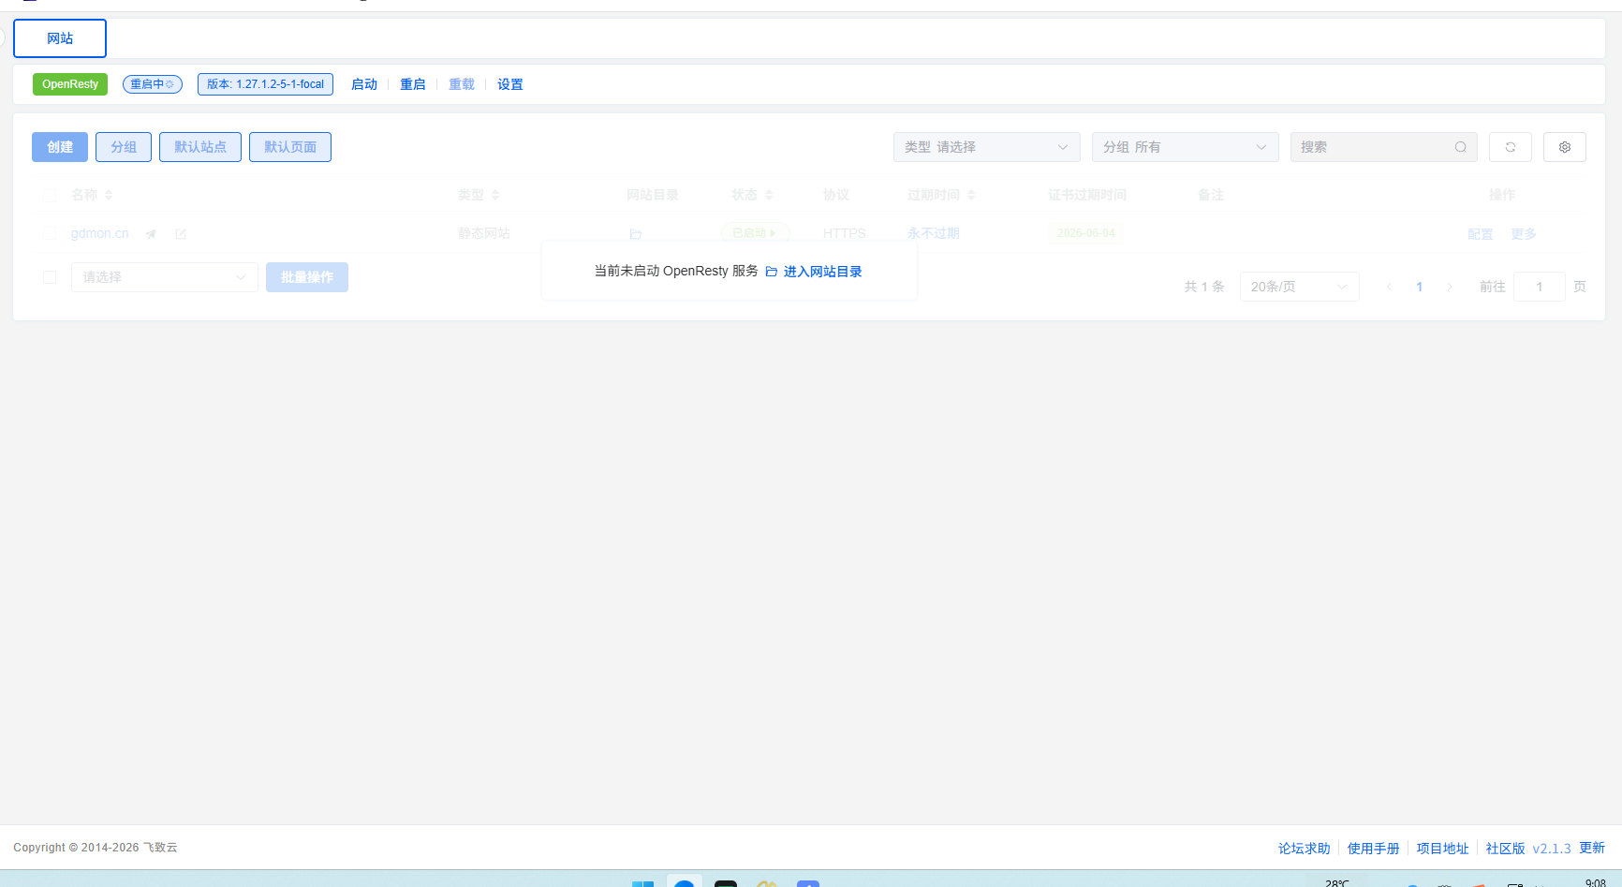Open the table column settings gear
The height and width of the screenshot is (887, 1622).
pos(1564,147)
